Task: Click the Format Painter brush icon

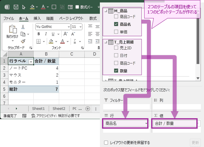Action: [23, 41]
